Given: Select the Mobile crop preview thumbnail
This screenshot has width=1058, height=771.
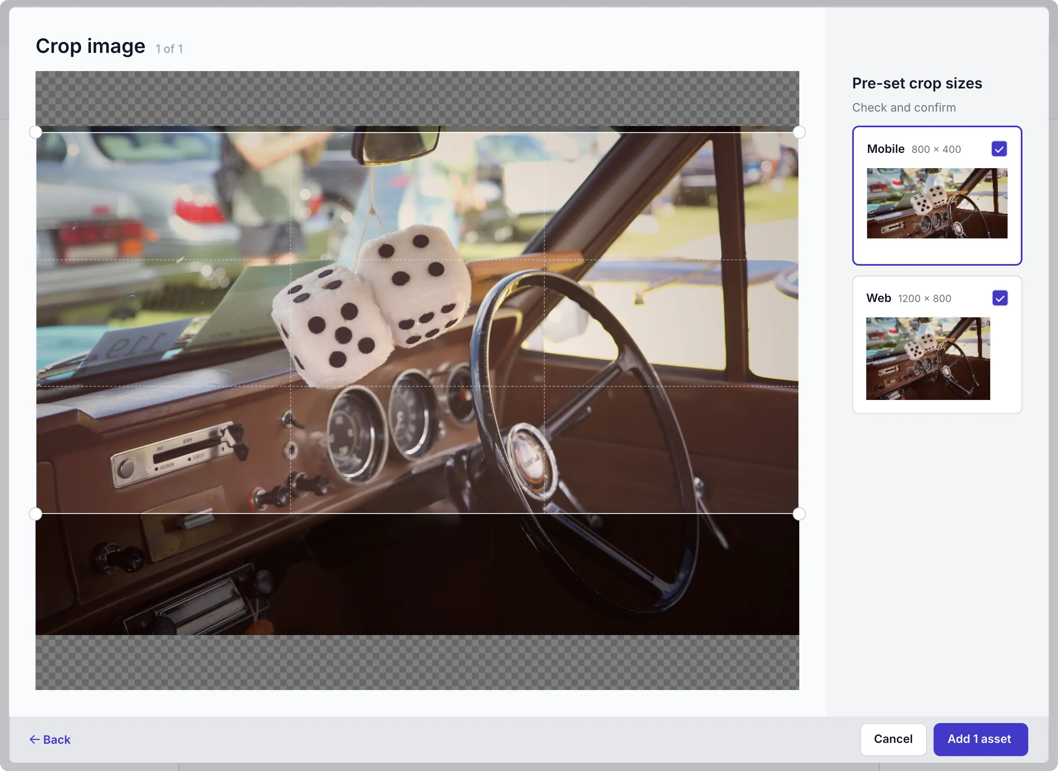Looking at the screenshot, I should [936, 203].
